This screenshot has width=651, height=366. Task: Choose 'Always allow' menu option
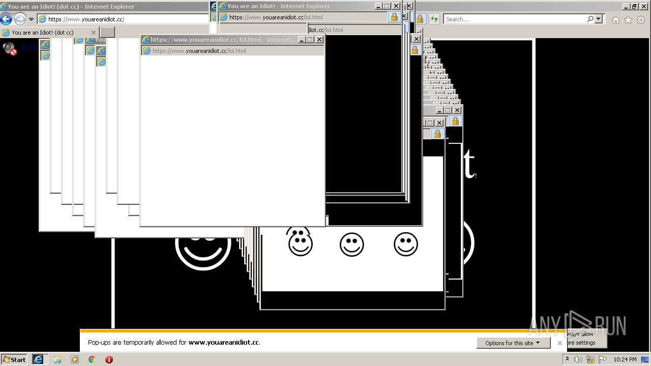pos(580,334)
